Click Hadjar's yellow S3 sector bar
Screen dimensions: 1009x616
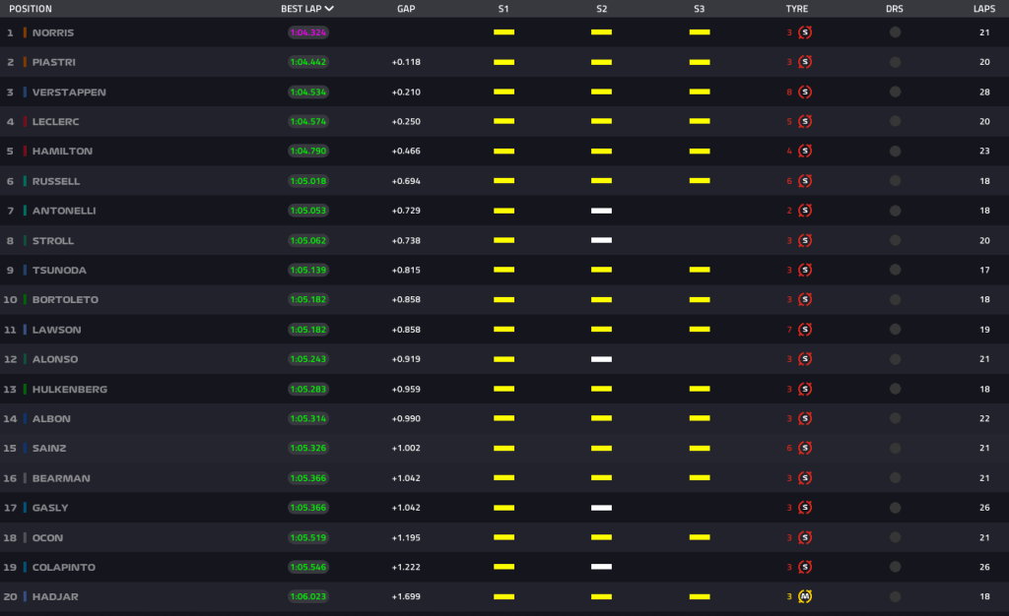tap(700, 596)
